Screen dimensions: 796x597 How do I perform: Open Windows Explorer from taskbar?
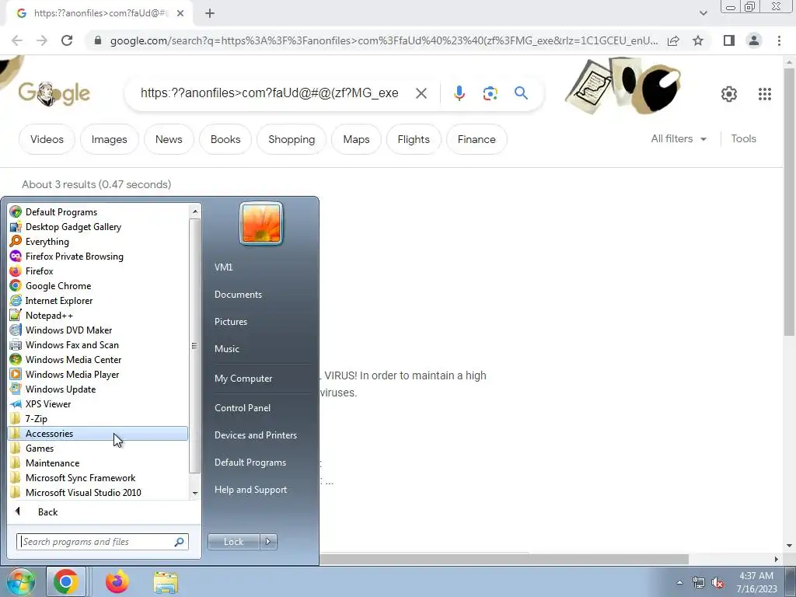[x=166, y=582]
